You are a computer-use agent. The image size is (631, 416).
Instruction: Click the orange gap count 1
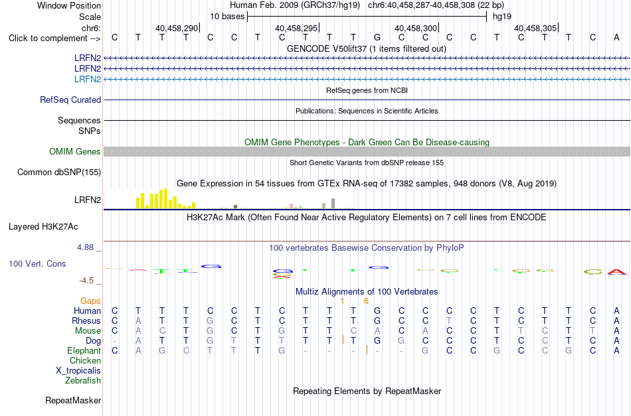342,301
